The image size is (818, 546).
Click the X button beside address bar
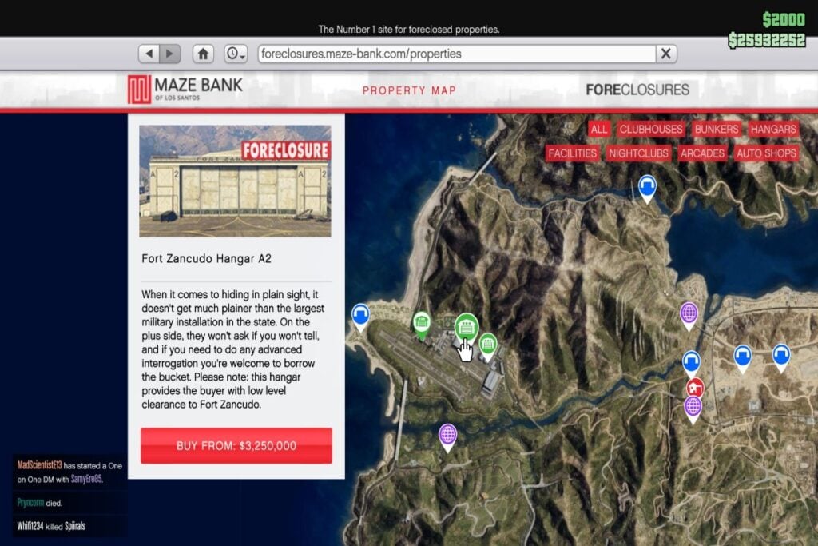[x=665, y=54]
